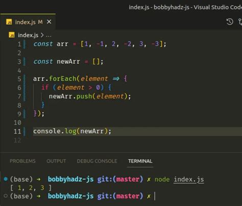
Task: Click the 'if' keyword on line 6
Action: 45,87
